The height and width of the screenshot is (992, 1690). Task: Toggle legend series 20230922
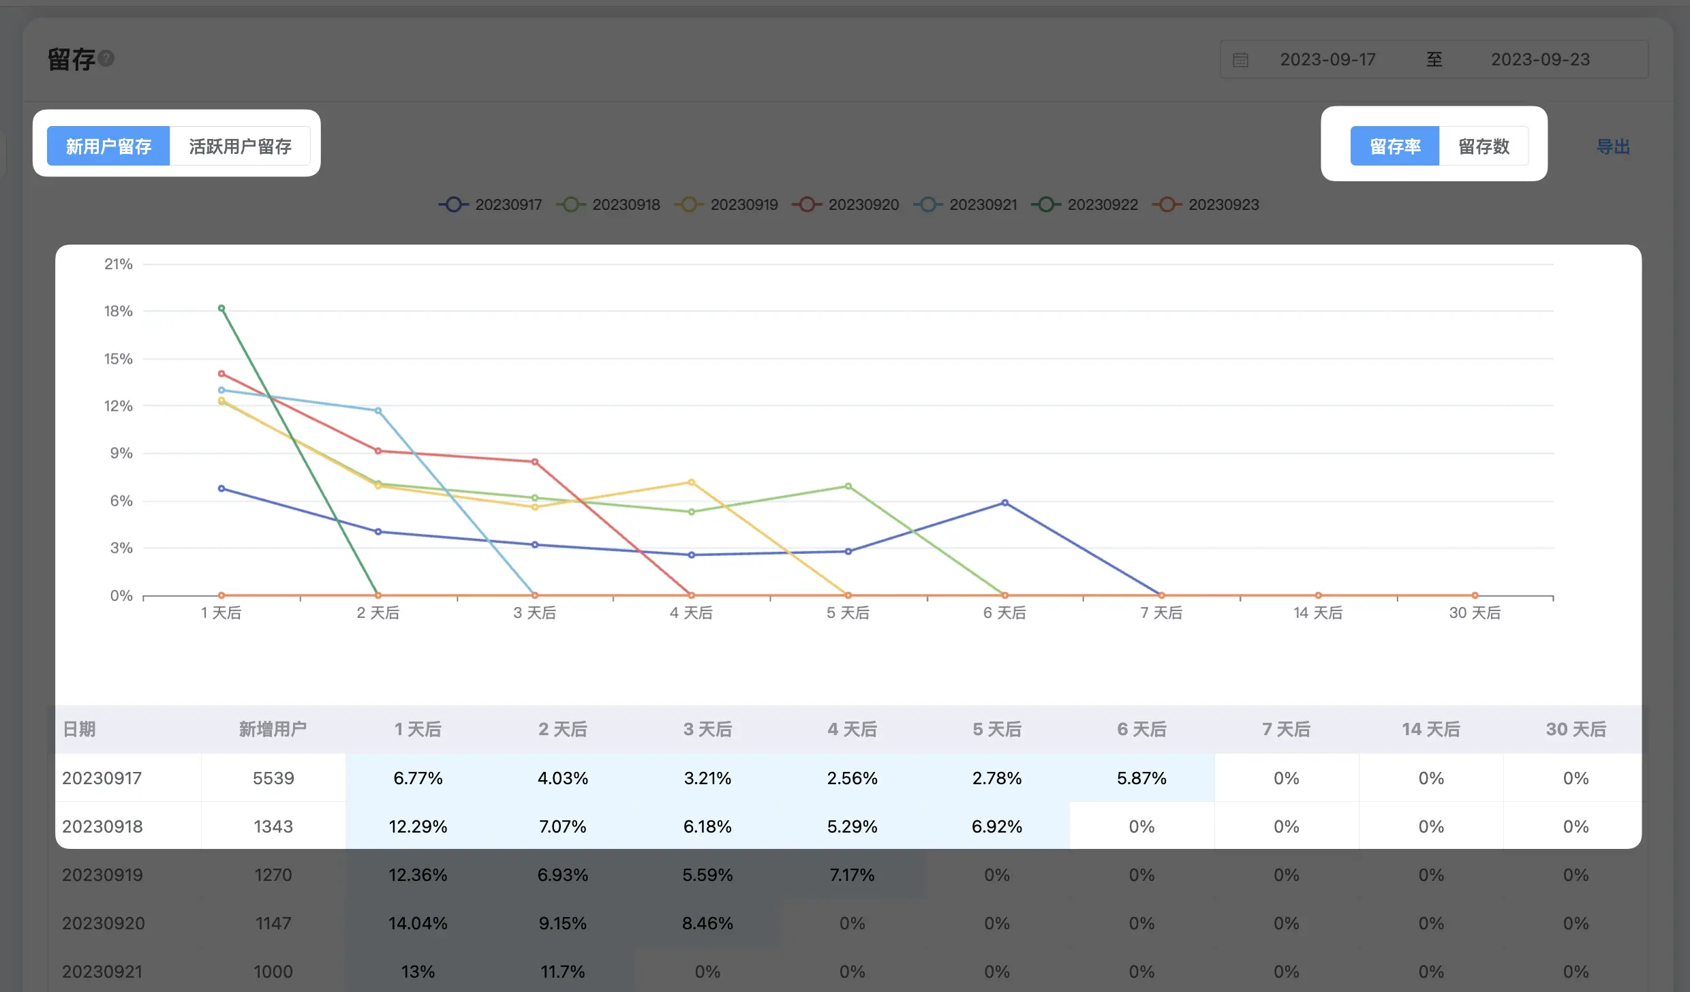point(1085,204)
